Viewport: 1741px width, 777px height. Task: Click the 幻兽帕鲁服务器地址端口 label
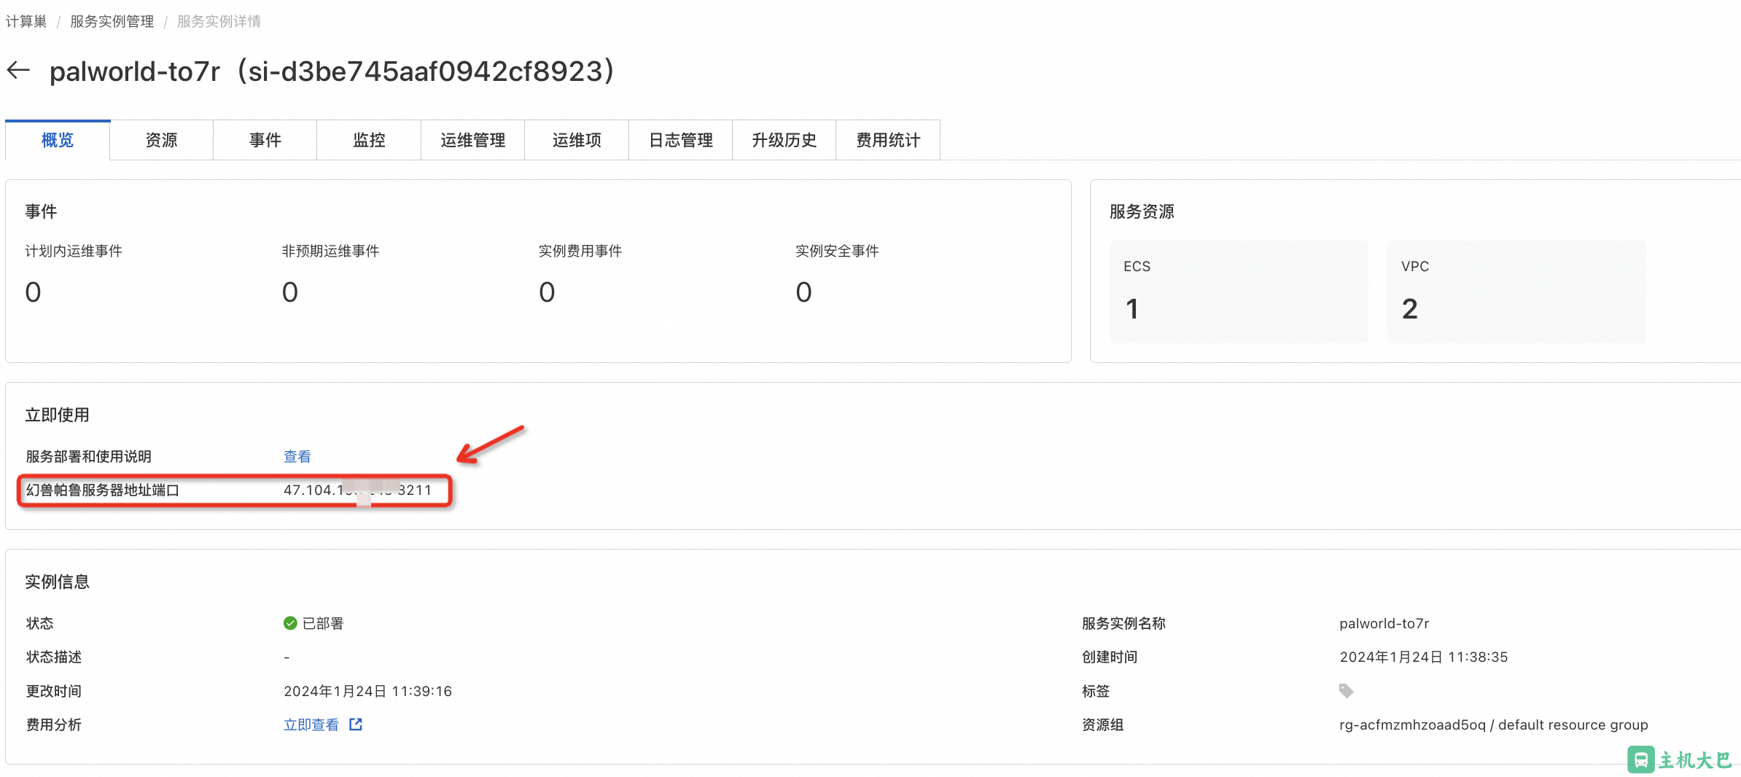103,490
